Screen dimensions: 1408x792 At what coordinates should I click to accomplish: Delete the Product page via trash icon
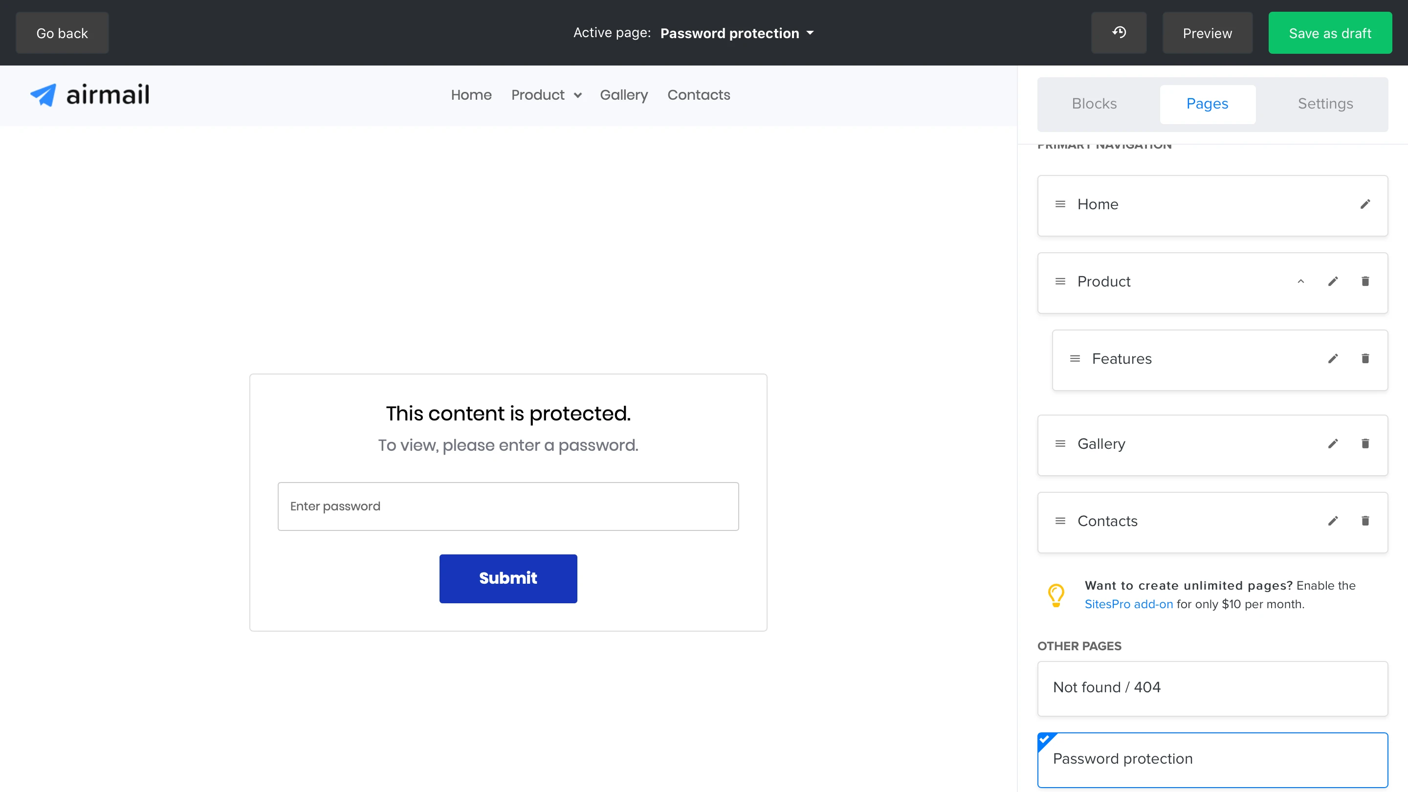1365,282
